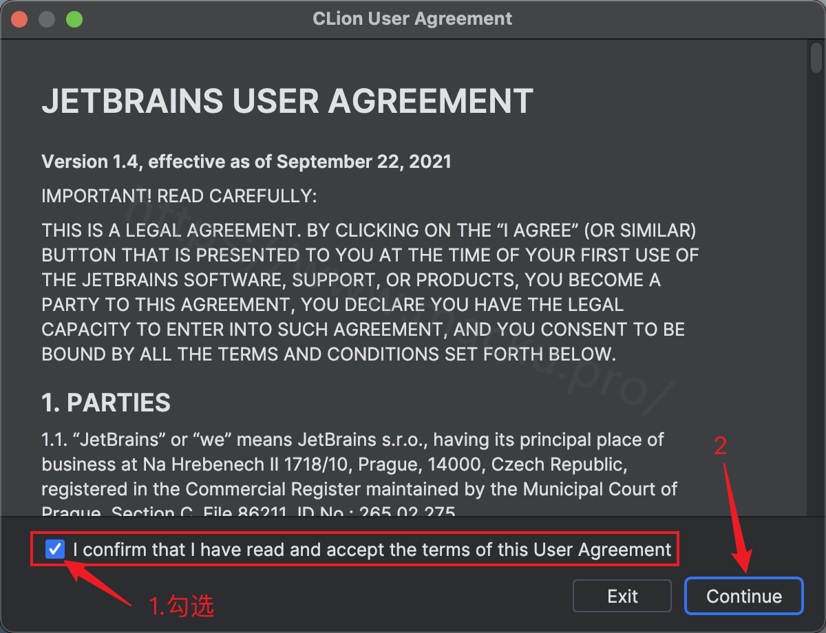Screen dimensions: 826x633
Task: Exit the CLion User Agreement dialog
Action: (x=622, y=596)
